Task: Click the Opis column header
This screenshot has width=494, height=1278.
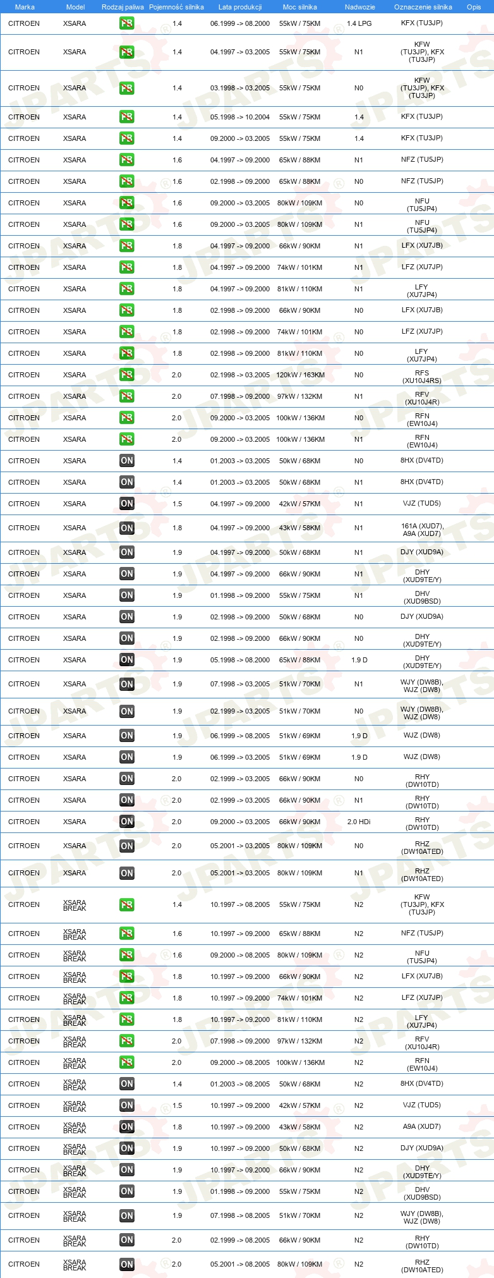Action: (474, 7)
